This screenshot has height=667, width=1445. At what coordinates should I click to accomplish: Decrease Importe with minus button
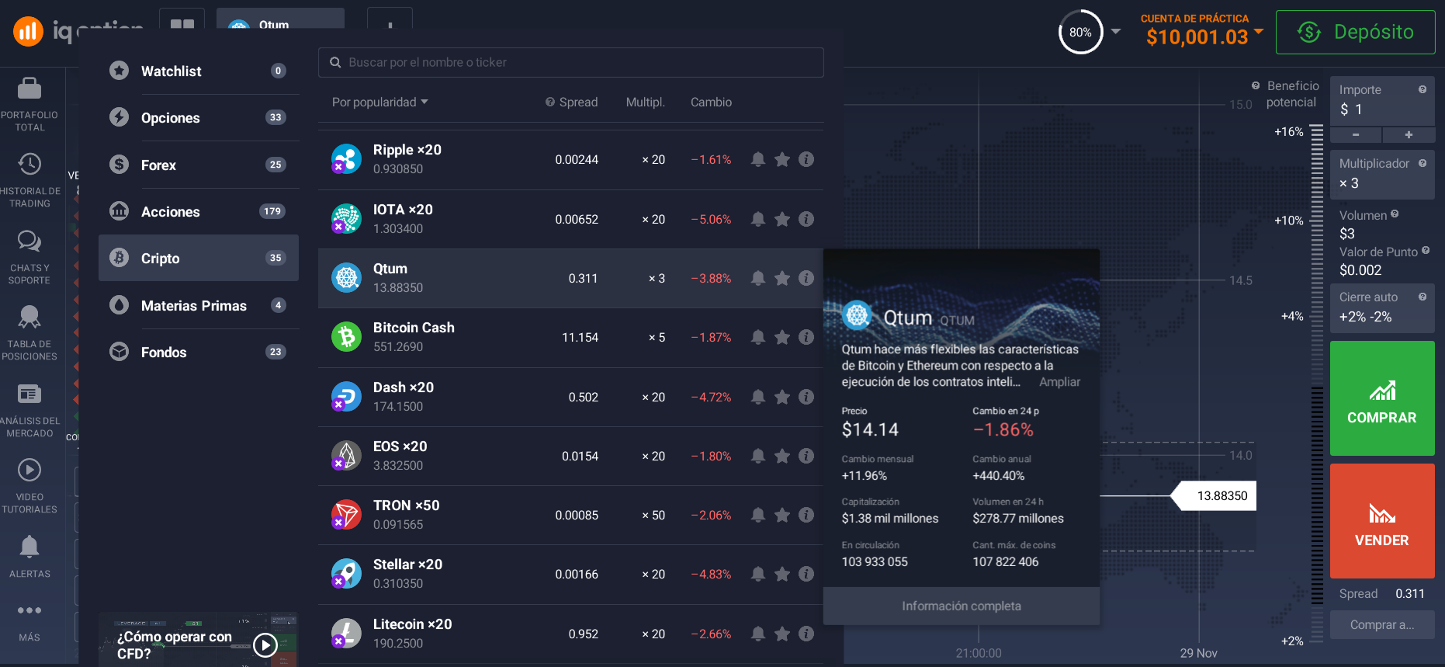coord(1356,135)
